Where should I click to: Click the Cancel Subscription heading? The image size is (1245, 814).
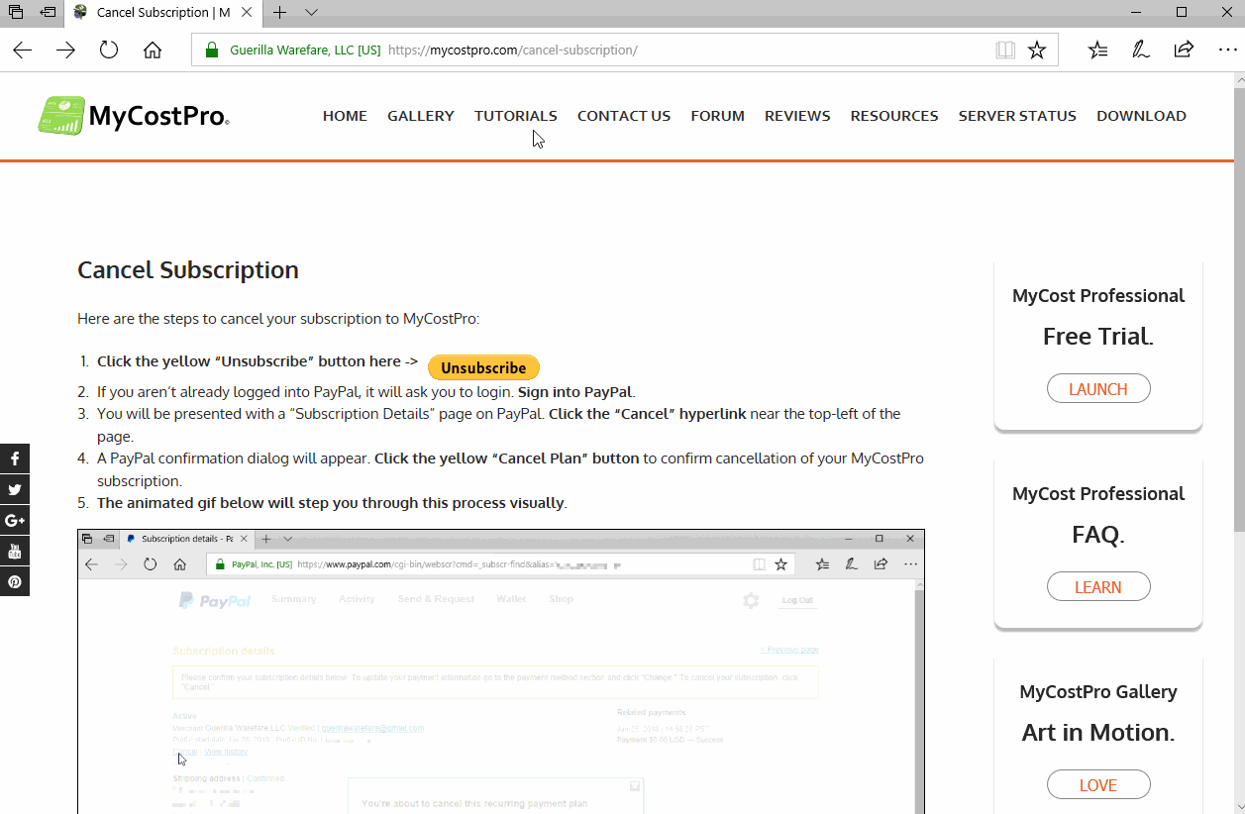(x=188, y=270)
